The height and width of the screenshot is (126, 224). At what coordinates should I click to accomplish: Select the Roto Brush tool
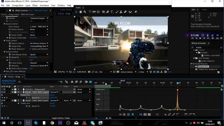pos(130,12)
